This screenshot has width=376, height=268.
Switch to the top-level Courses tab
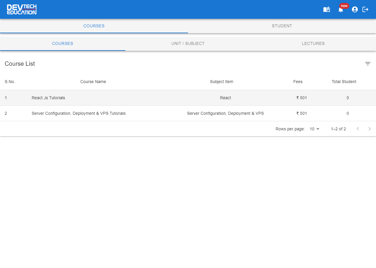[x=94, y=26]
